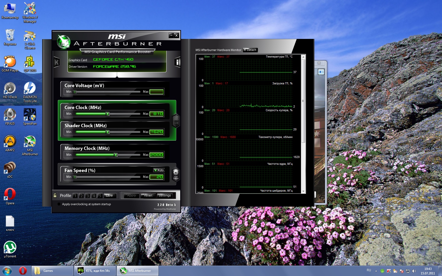442x276 pixels.
Task: Open FIFA10 desktop icon
Action: point(10,117)
